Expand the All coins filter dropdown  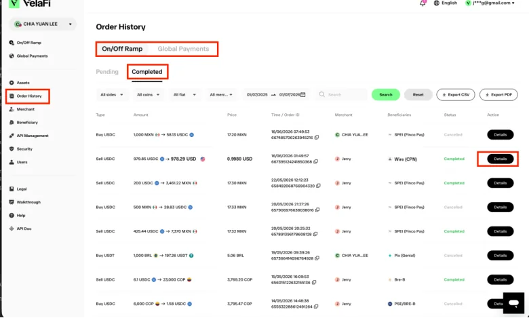click(x=148, y=95)
